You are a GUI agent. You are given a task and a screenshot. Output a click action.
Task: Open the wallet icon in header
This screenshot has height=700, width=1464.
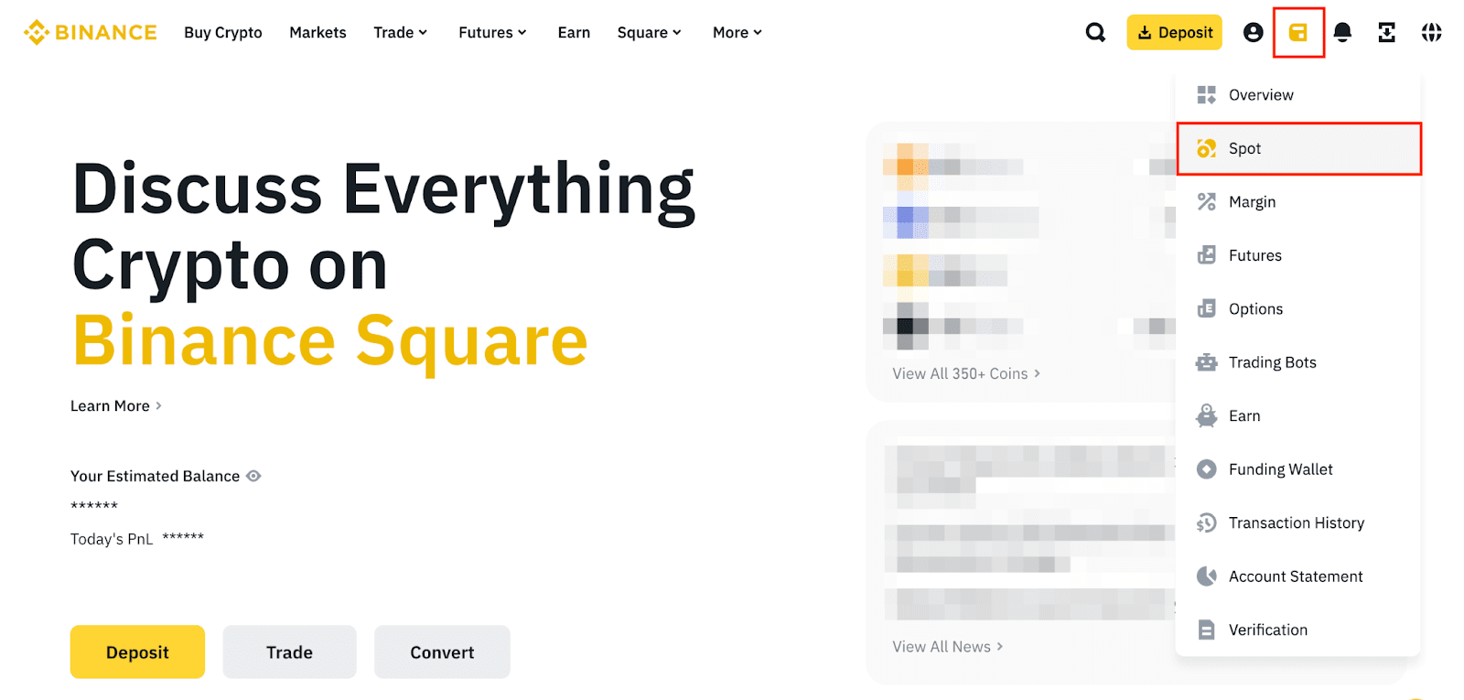1297,33
